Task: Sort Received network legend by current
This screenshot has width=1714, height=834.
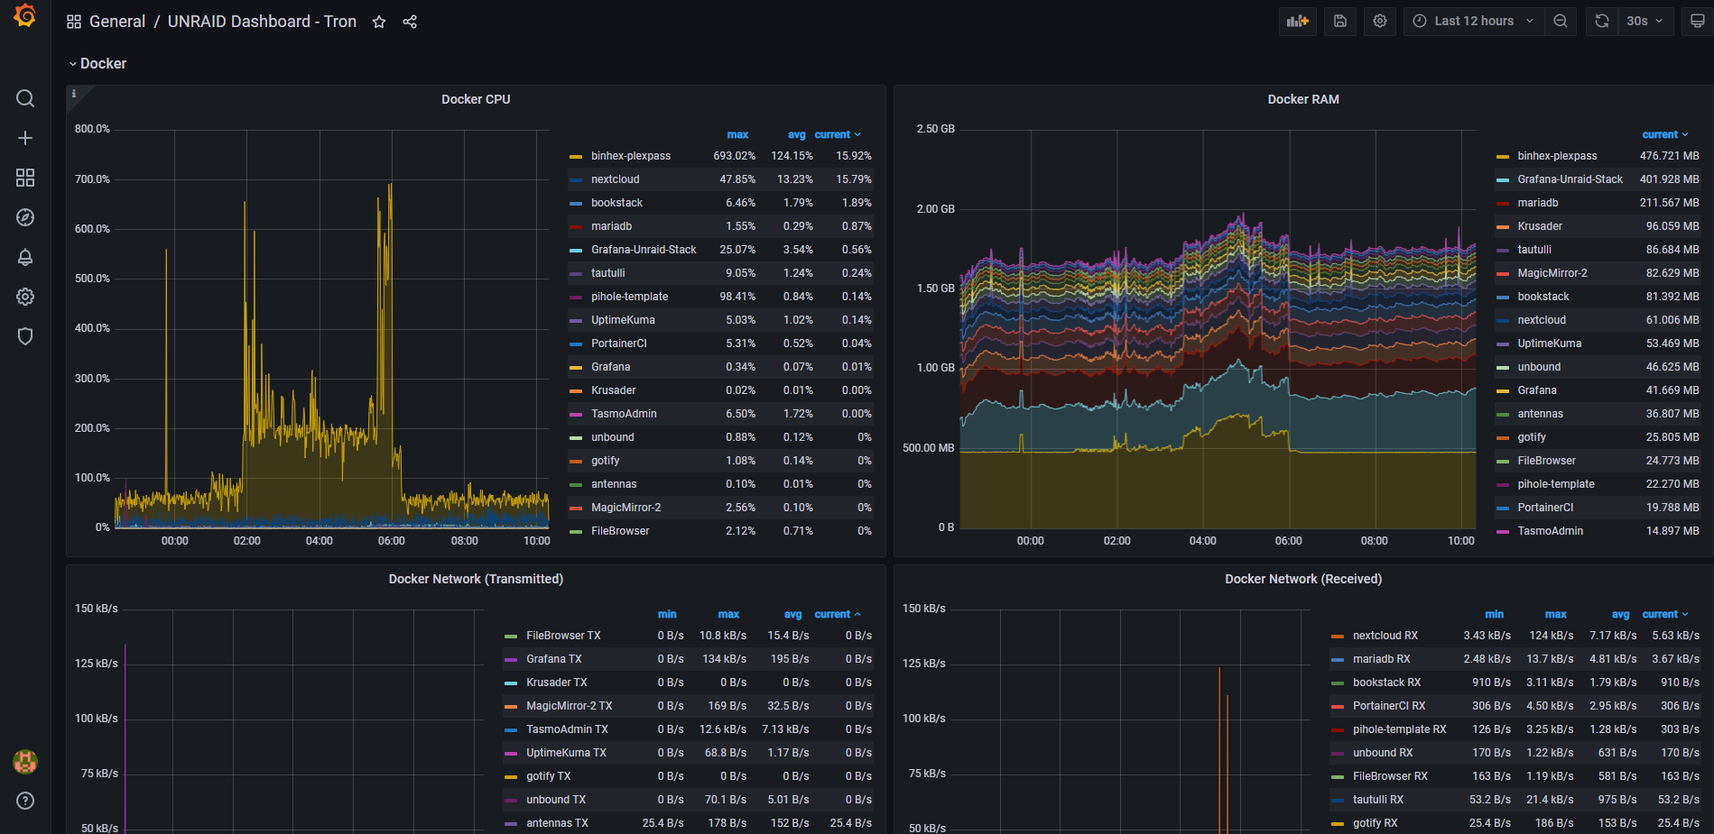Action: pos(1665,614)
